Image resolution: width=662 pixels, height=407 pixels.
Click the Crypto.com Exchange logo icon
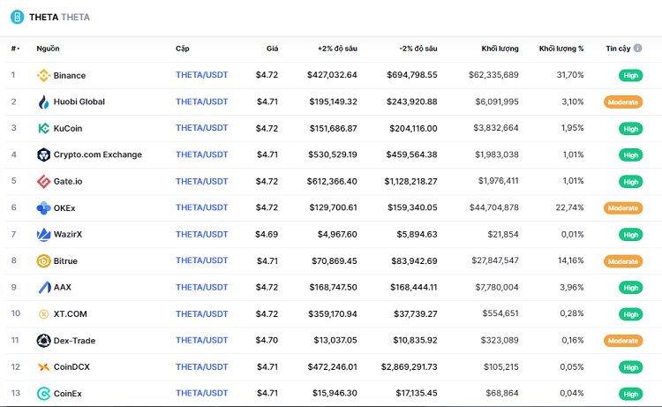pyautogui.click(x=43, y=155)
